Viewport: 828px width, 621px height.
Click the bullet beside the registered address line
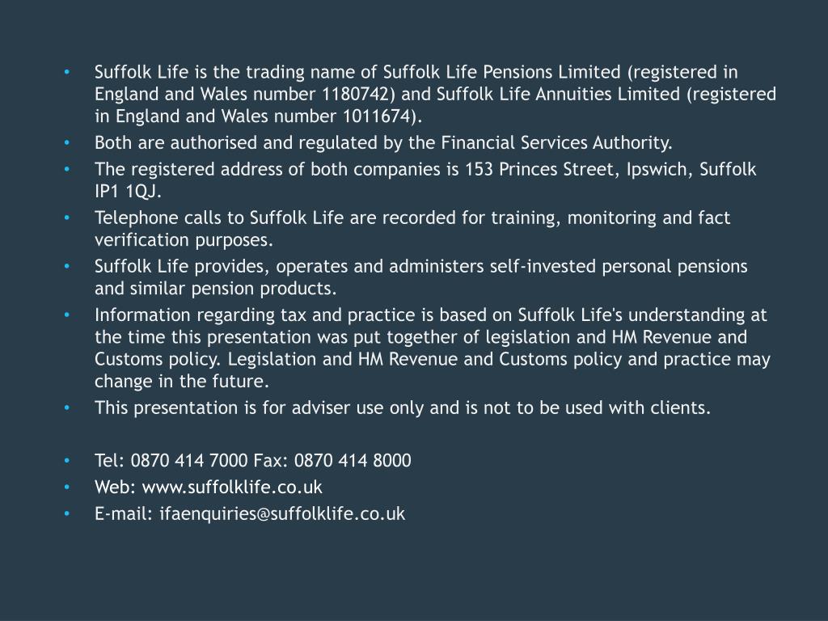[66, 169]
